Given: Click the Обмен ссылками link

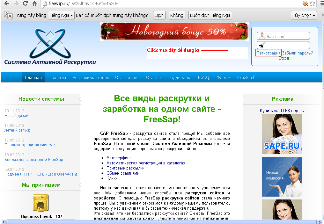Looking at the screenshot, I should pyautogui.click(x=123, y=173).
